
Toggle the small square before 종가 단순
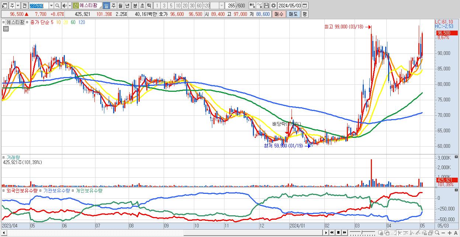[x=28, y=22]
